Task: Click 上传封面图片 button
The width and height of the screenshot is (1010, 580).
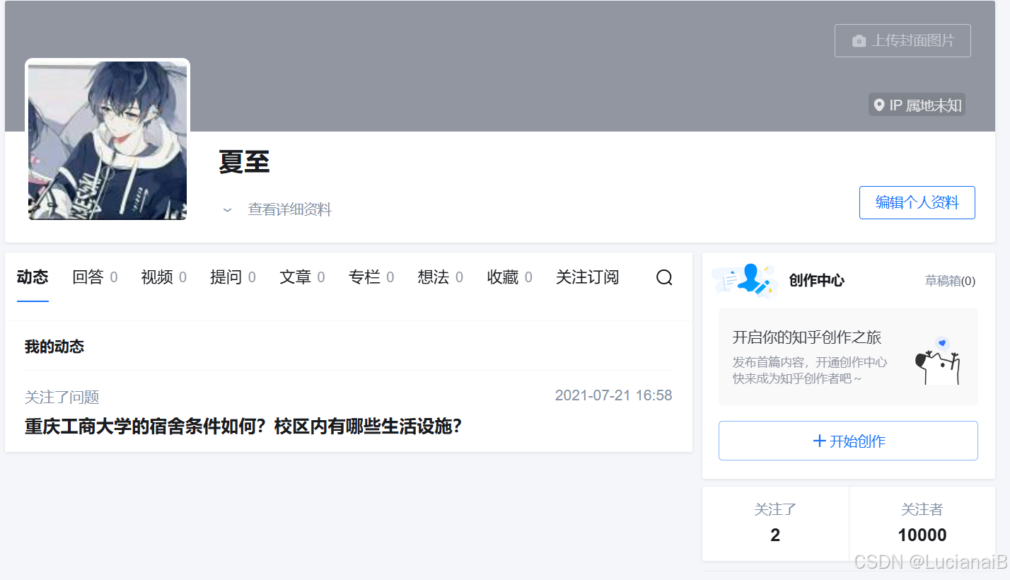Action: click(902, 40)
